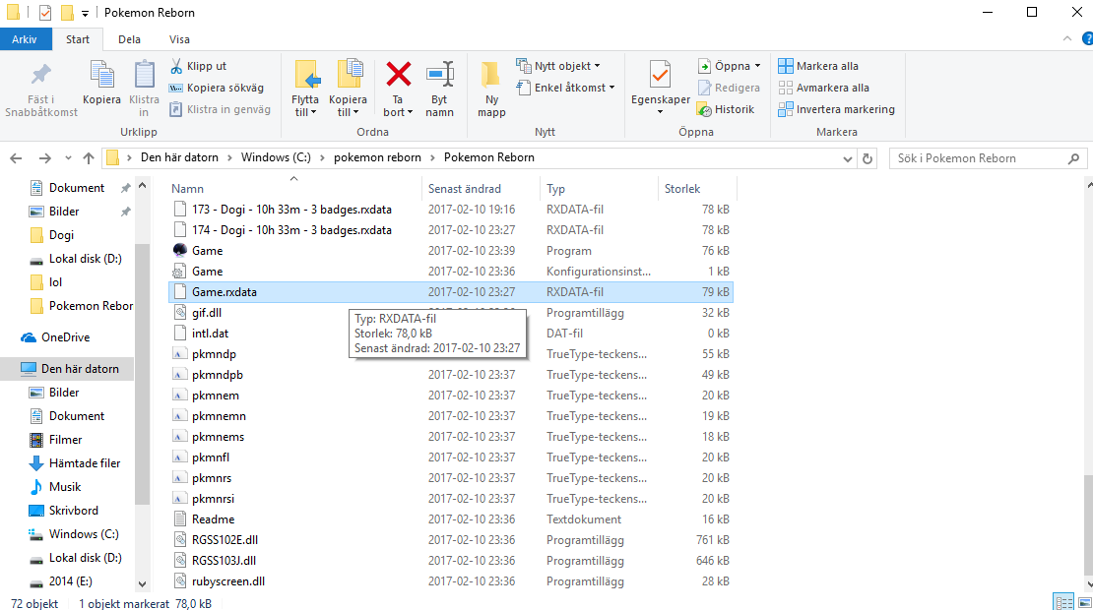Open recent locations dropdown arrow

click(x=68, y=158)
